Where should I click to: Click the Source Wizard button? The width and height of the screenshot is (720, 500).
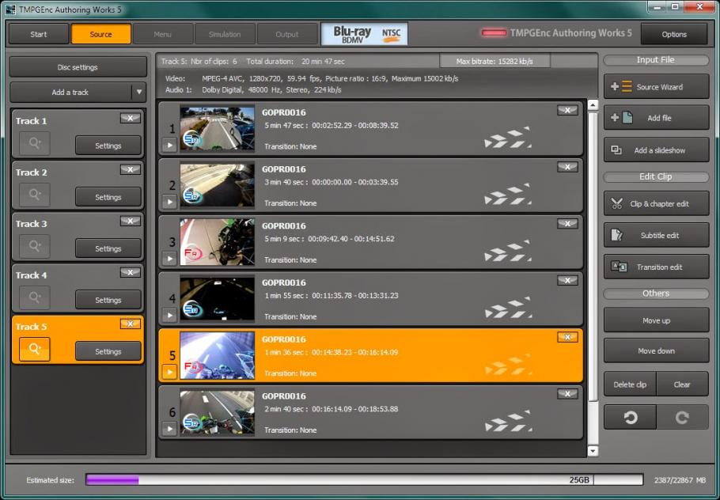point(656,87)
